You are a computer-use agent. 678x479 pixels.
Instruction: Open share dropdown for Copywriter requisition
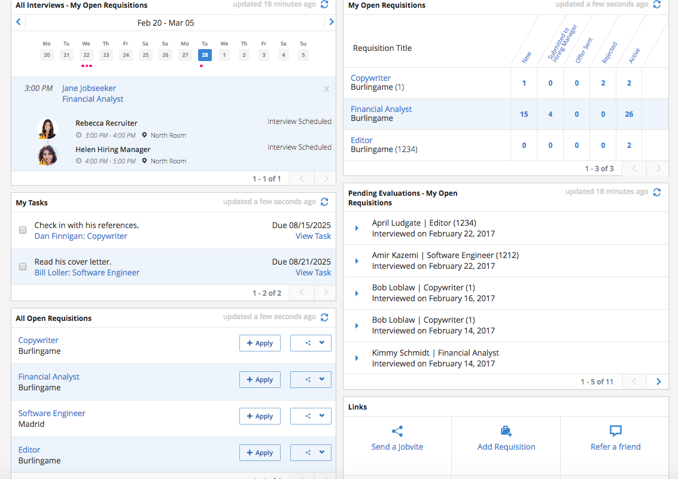(311, 343)
